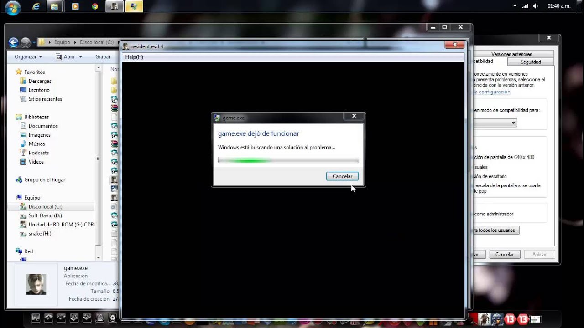Click the Abrir toolbar button
Image resolution: width=584 pixels, height=328 pixels.
[66, 57]
